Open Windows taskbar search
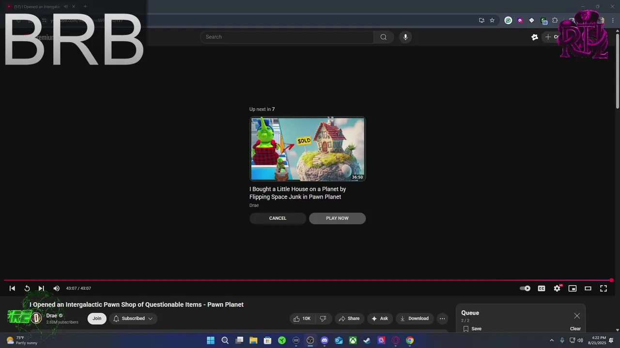 (225, 340)
